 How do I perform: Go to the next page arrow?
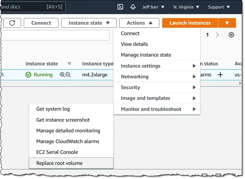pos(217,35)
